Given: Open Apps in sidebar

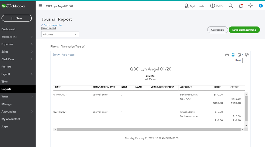Looking at the screenshot, I should (5, 127).
